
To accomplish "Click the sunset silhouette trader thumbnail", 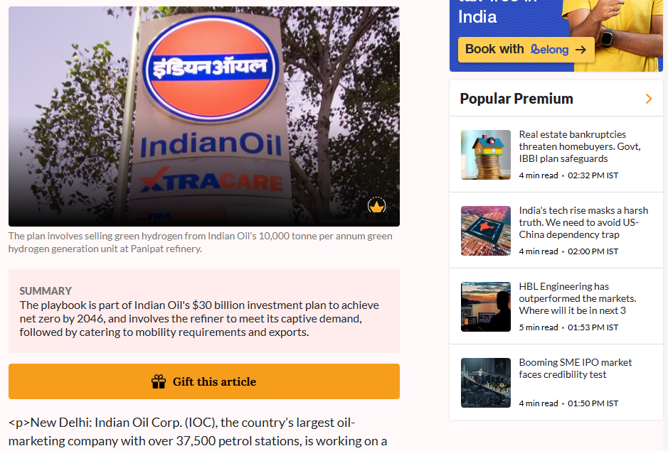I will (x=486, y=307).
